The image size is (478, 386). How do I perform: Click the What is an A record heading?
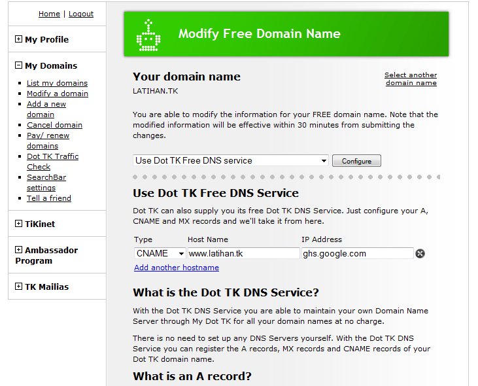(192, 376)
